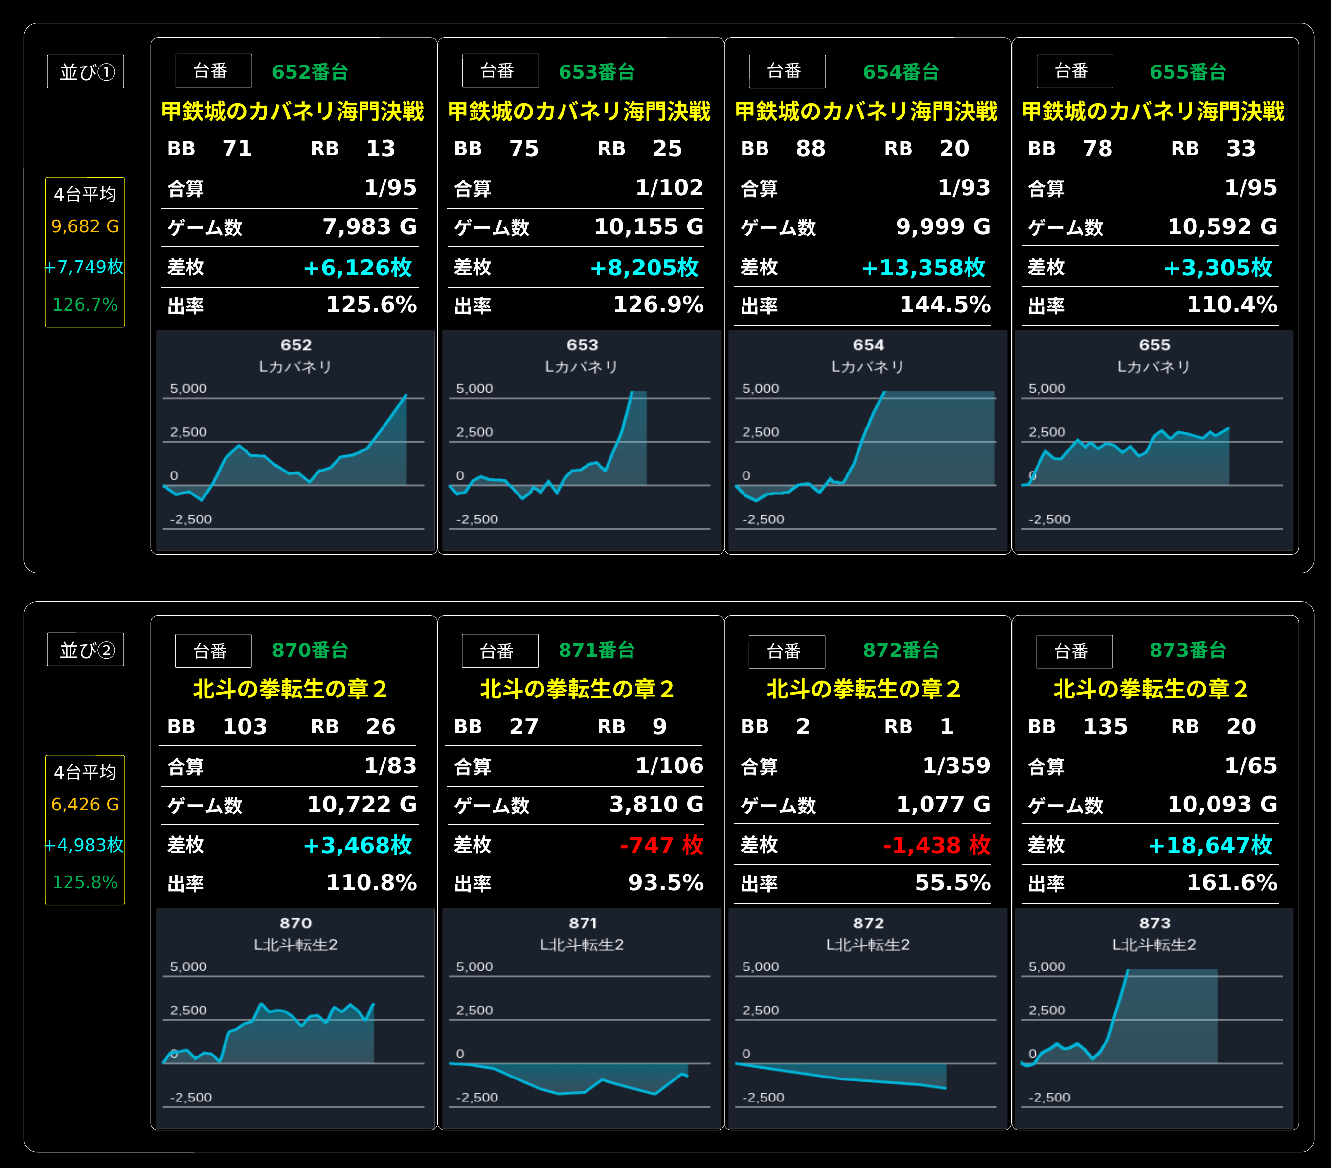Click the 台番 box beside 652番台
Screen dimensions: 1331x1168
214,70
